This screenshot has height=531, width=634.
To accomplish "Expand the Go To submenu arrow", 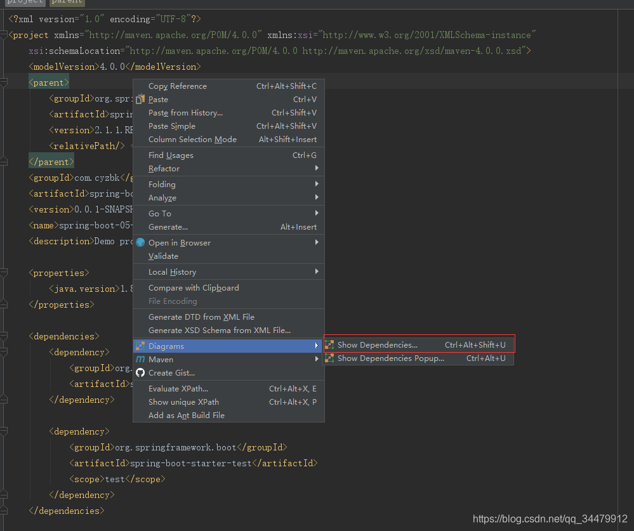I will click(x=317, y=213).
